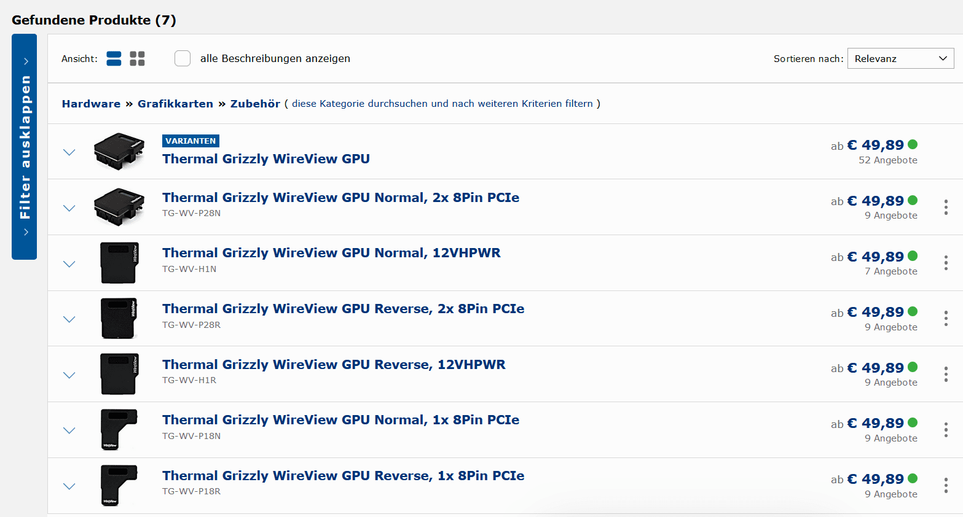Open three-dot menu for TG-WV-P28R row

pyautogui.click(x=945, y=319)
